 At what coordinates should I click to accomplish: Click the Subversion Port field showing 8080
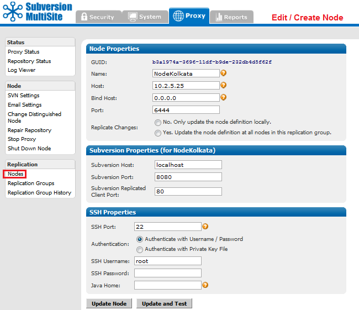188,177
